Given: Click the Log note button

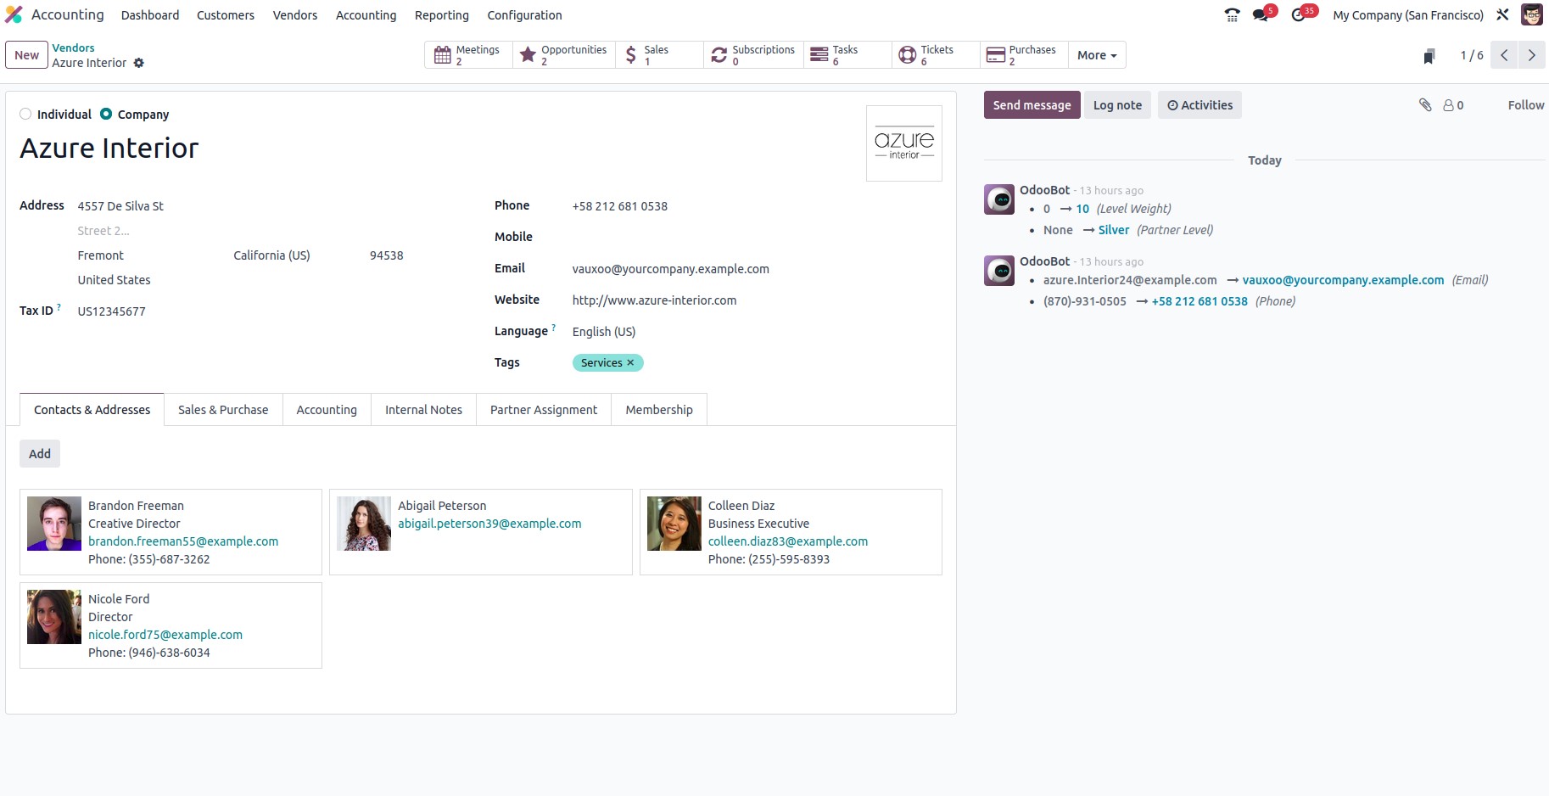Looking at the screenshot, I should click(1117, 105).
